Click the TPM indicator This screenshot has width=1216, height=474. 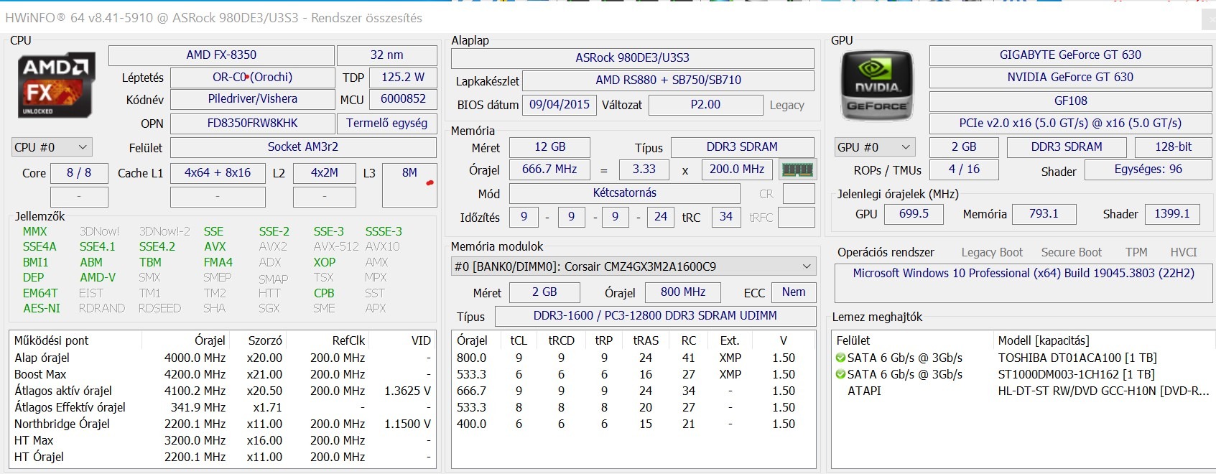click(x=1136, y=252)
